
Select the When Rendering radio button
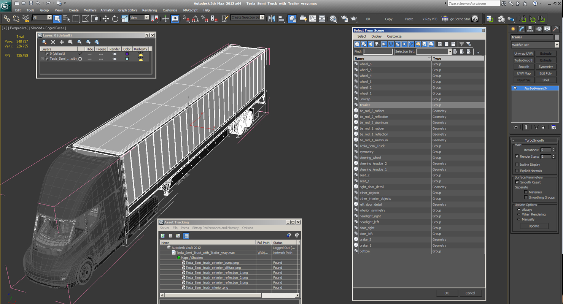coord(519,214)
